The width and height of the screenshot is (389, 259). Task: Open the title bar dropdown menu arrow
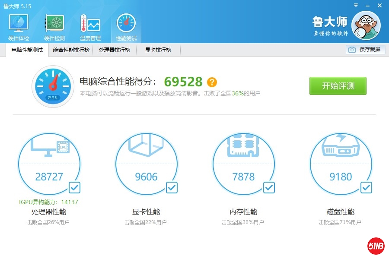tap(356, 6)
